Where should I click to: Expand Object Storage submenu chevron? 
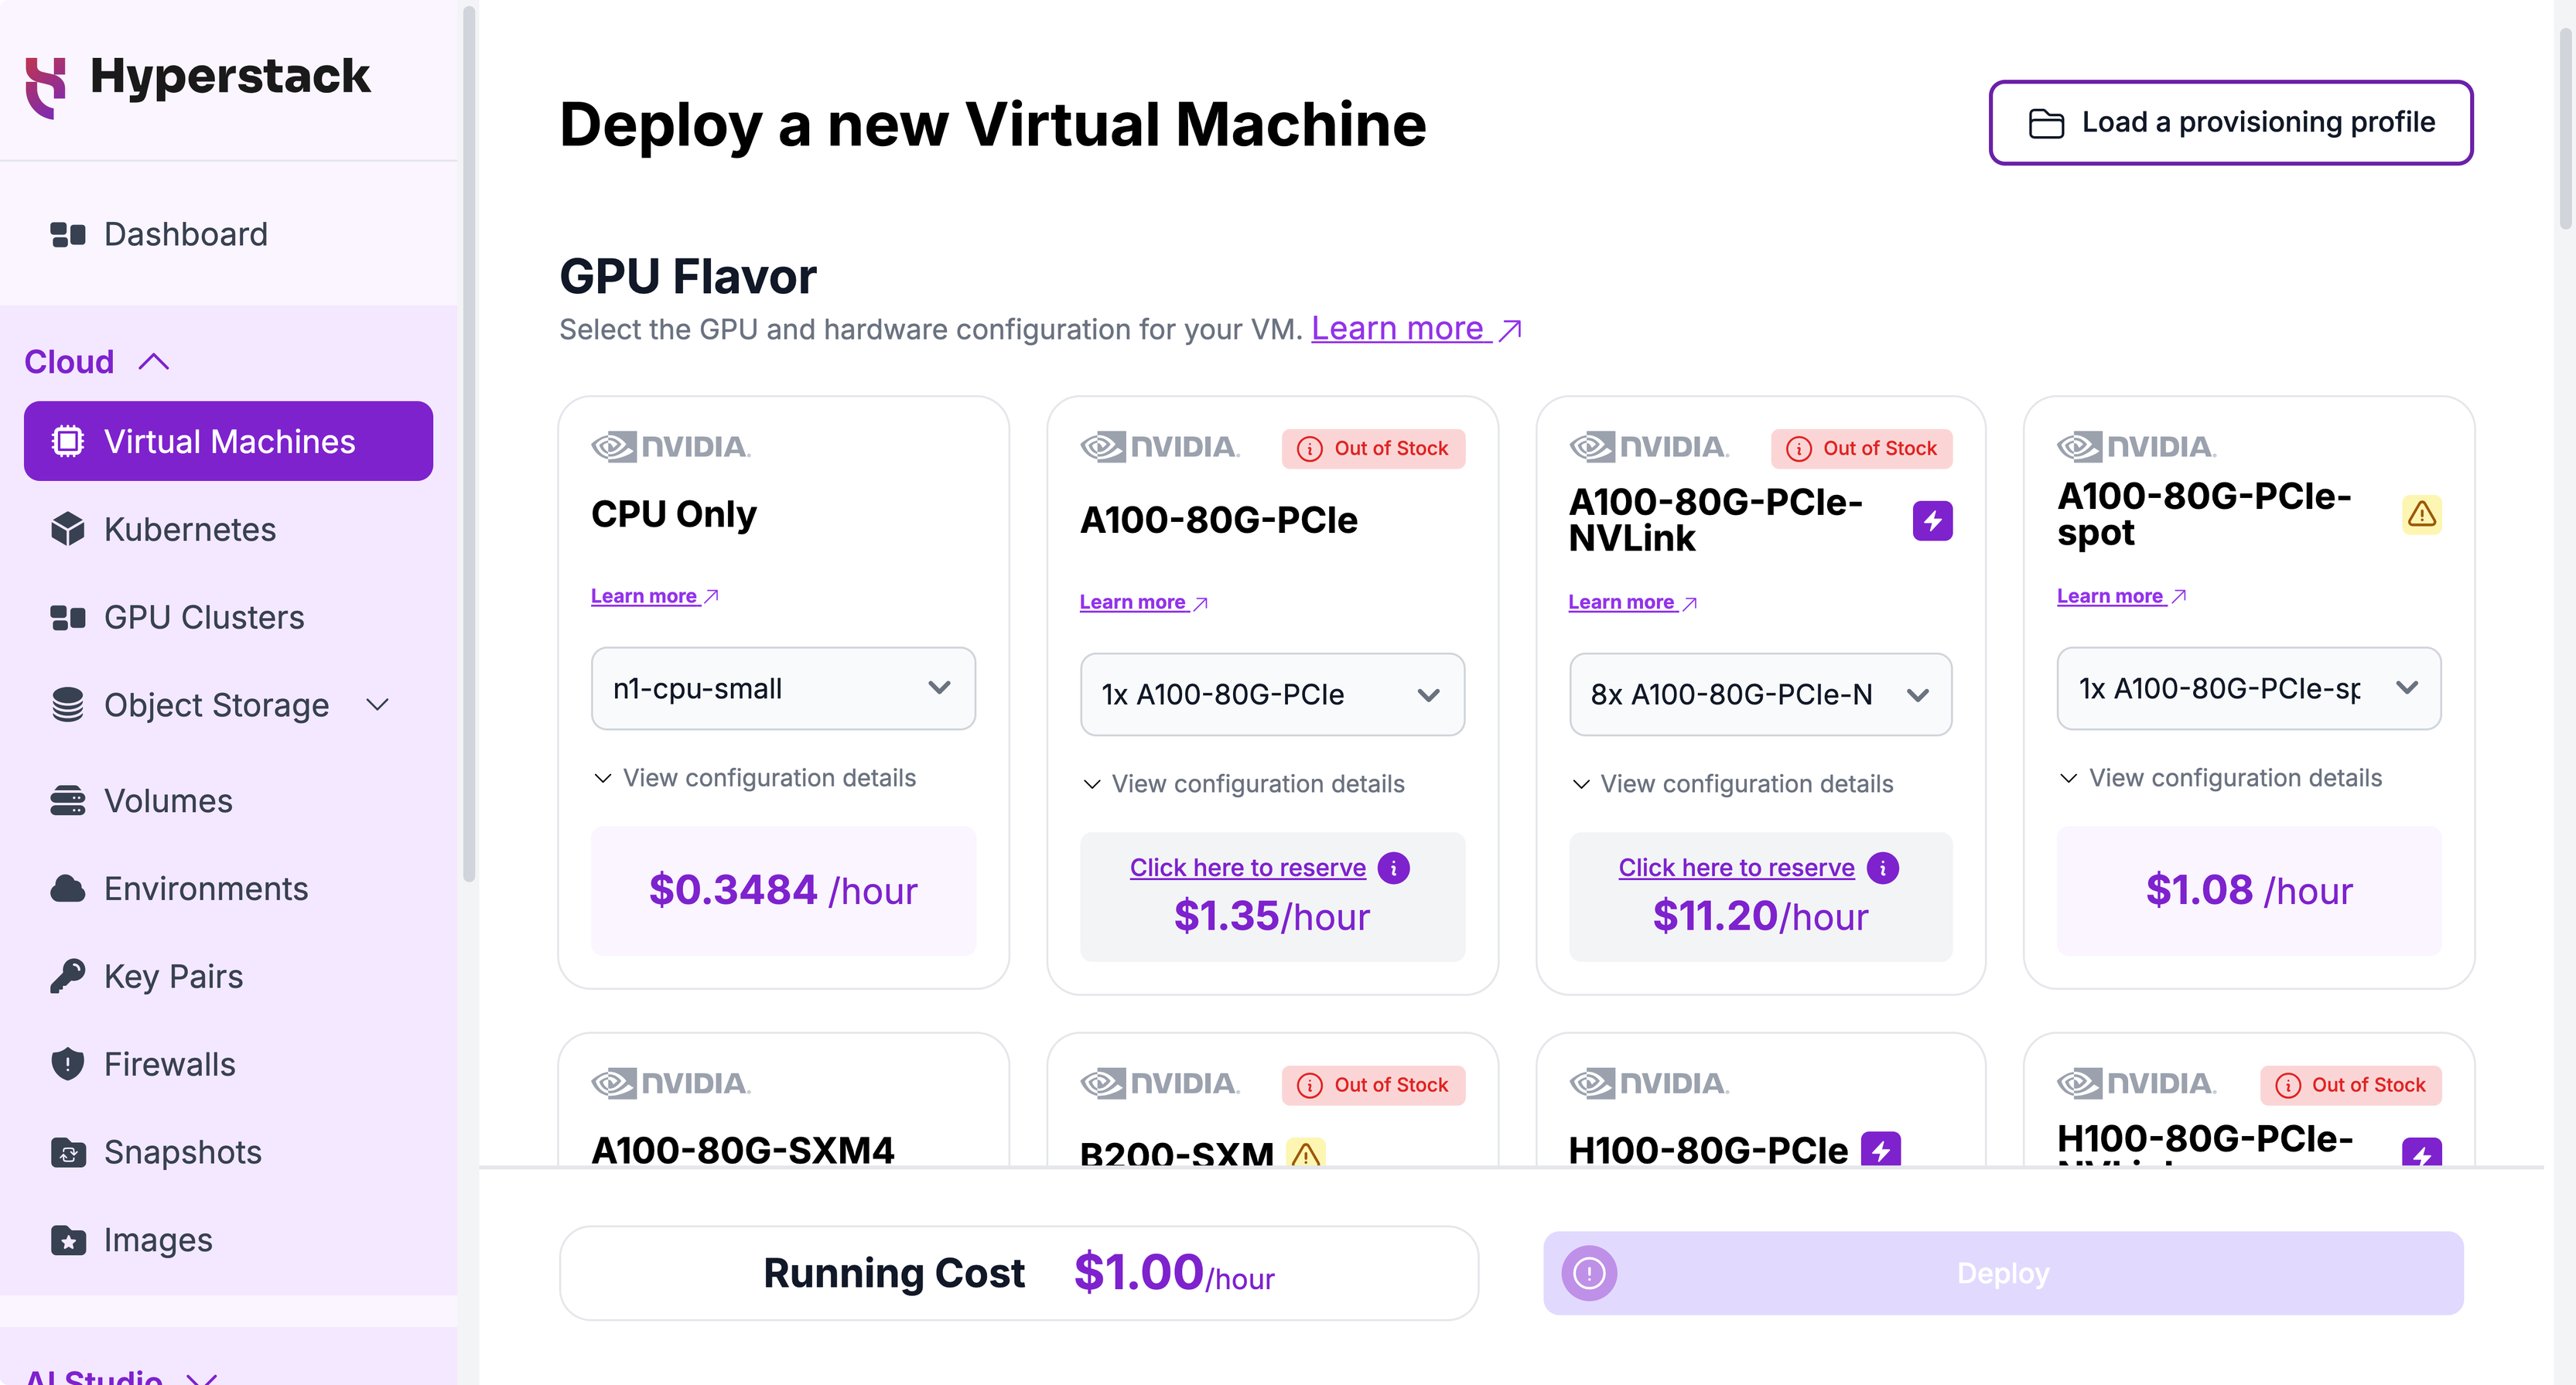[378, 705]
